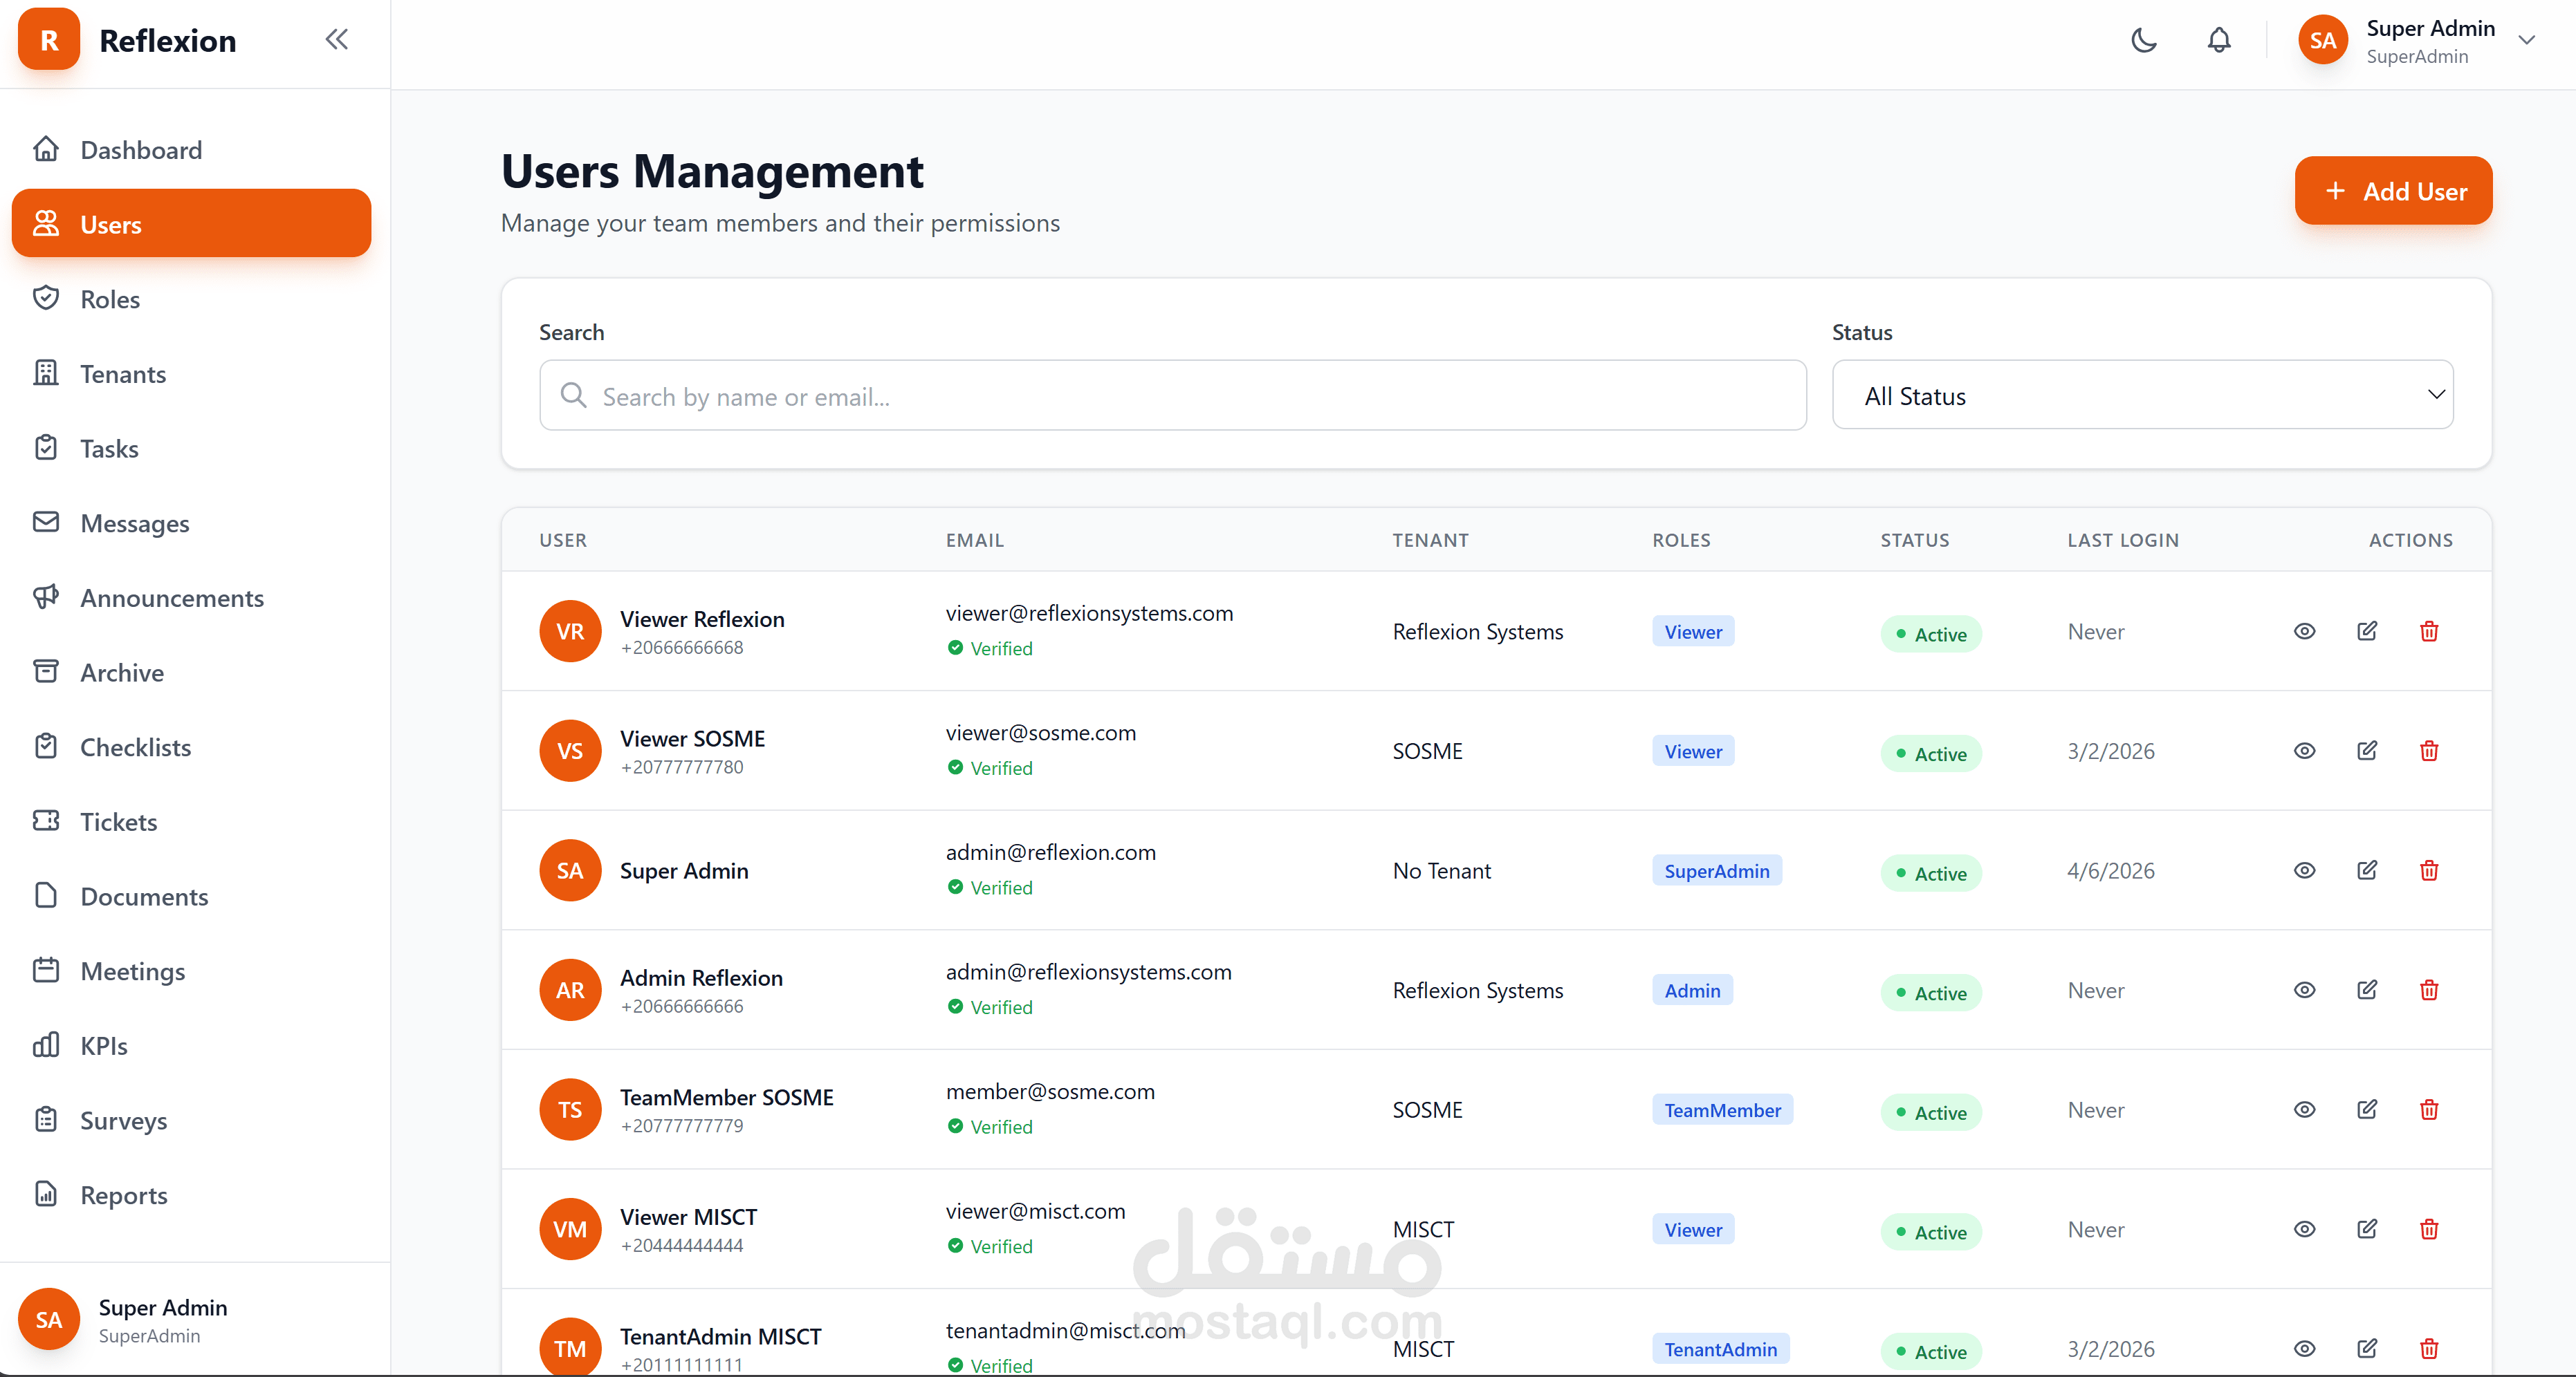Edit the Viewer Reflexion user
This screenshot has width=2576, height=1377.
2366,630
